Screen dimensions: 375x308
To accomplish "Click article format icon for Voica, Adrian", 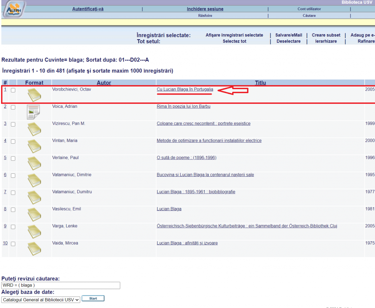I will coord(34,112).
